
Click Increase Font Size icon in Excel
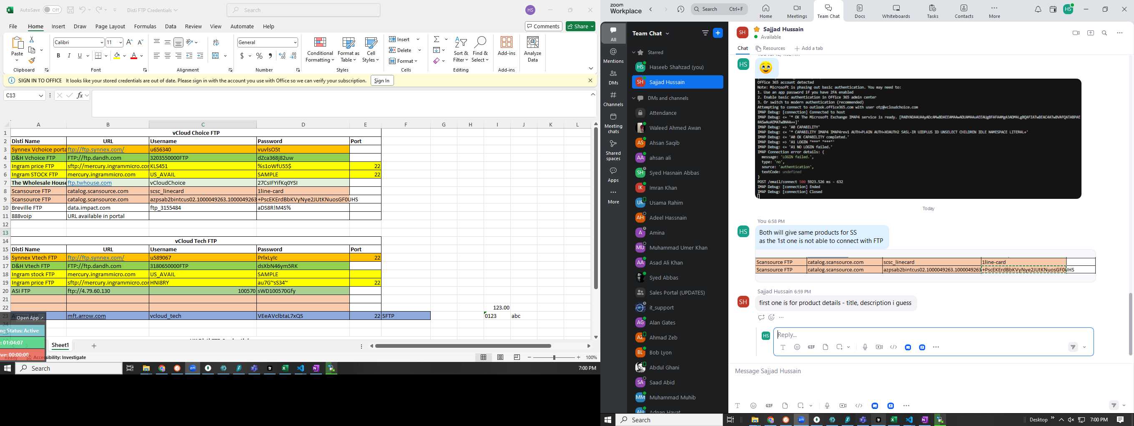pyautogui.click(x=129, y=42)
